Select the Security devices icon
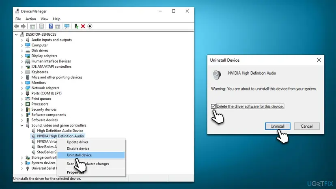Viewport: 336px width, 189px height. [x=28, y=110]
